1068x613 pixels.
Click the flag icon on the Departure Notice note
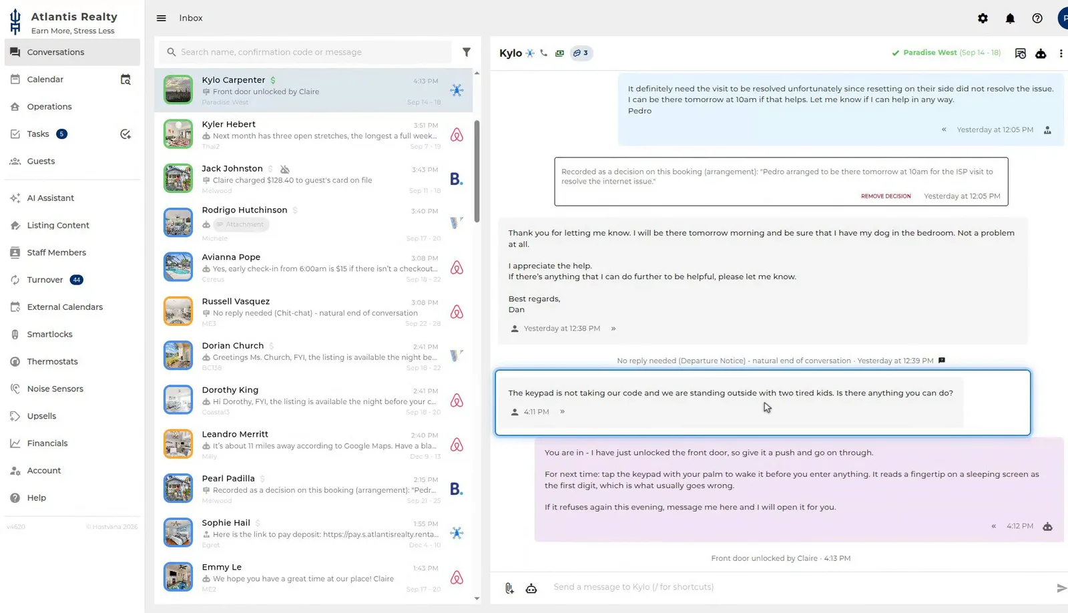pyautogui.click(x=942, y=361)
